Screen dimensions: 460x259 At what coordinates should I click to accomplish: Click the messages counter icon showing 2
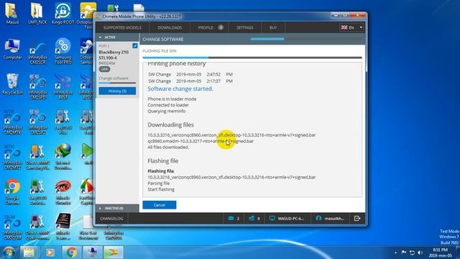(234, 218)
